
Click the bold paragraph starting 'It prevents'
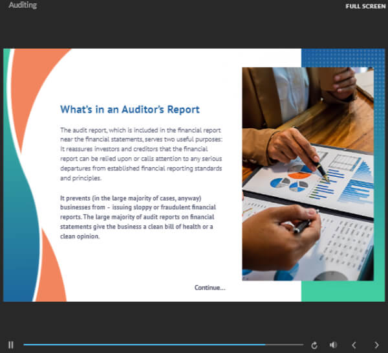tap(138, 217)
